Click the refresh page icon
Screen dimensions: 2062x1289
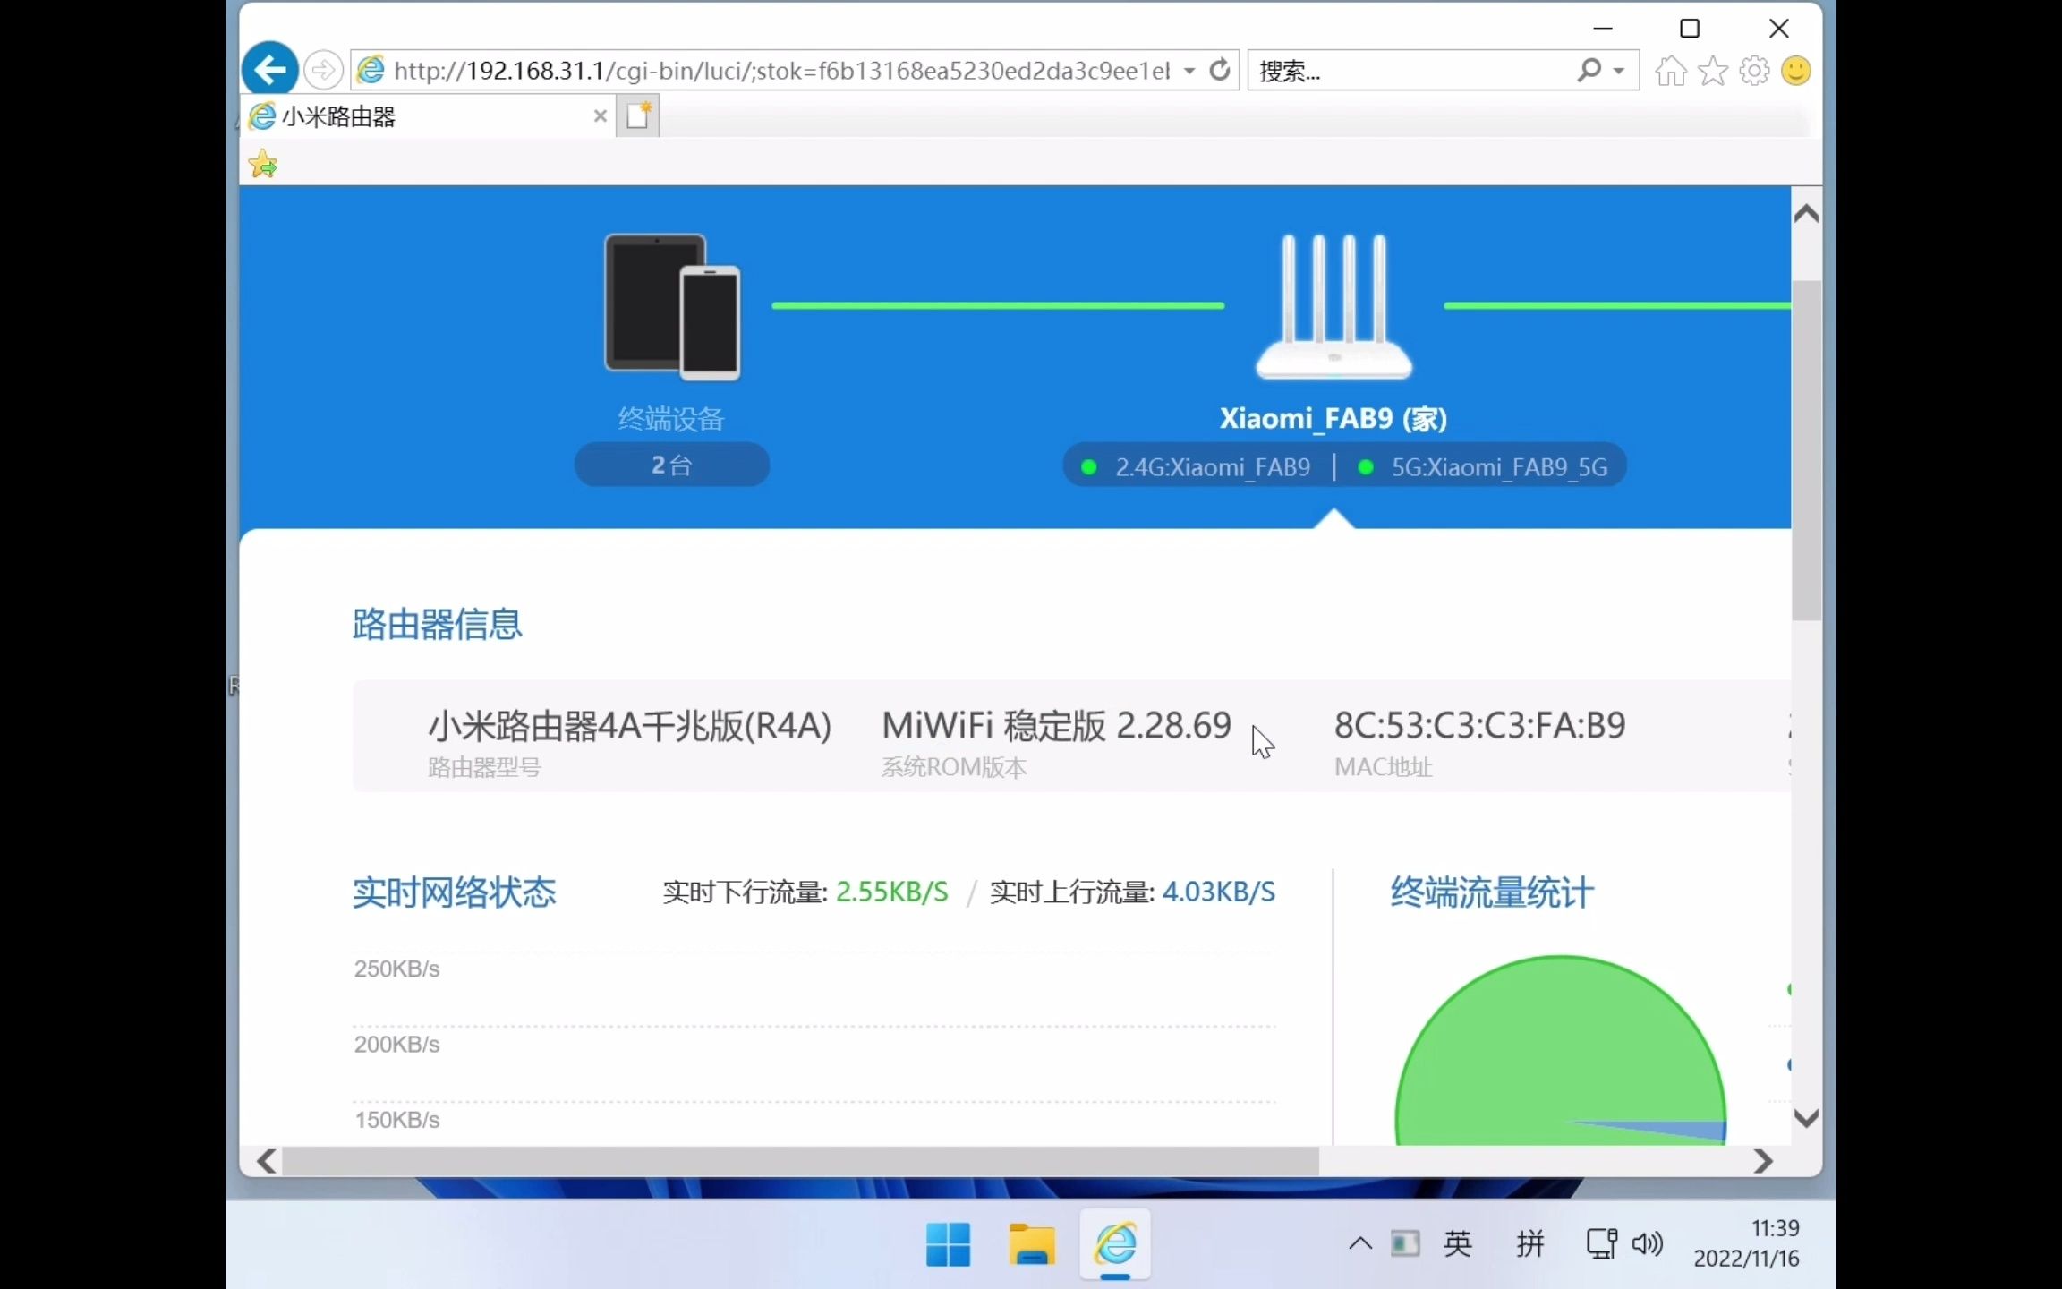pyautogui.click(x=1219, y=70)
